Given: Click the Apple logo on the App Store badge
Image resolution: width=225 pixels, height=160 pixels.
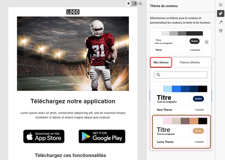Looking at the screenshot, I should pyautogui.click(x=30, y=136).
